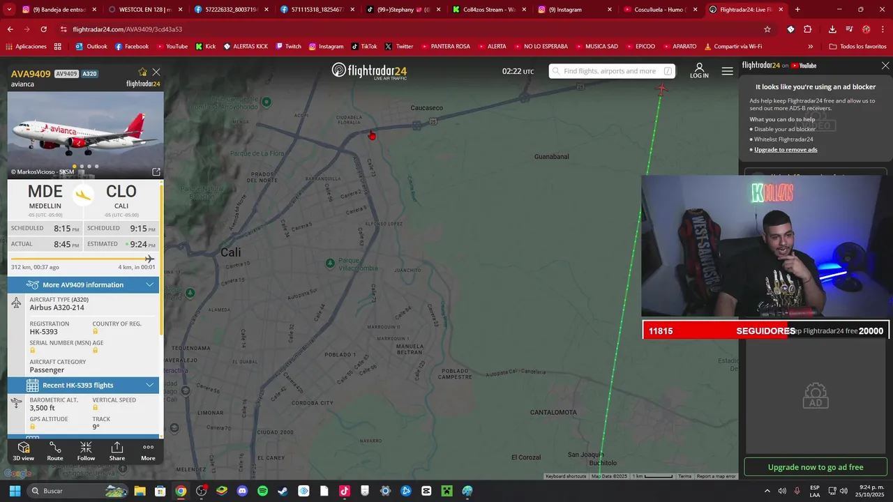Screen dimensions: 893x502
Task: Show hidden system tray icons
Action: click(x=767, y=491)
